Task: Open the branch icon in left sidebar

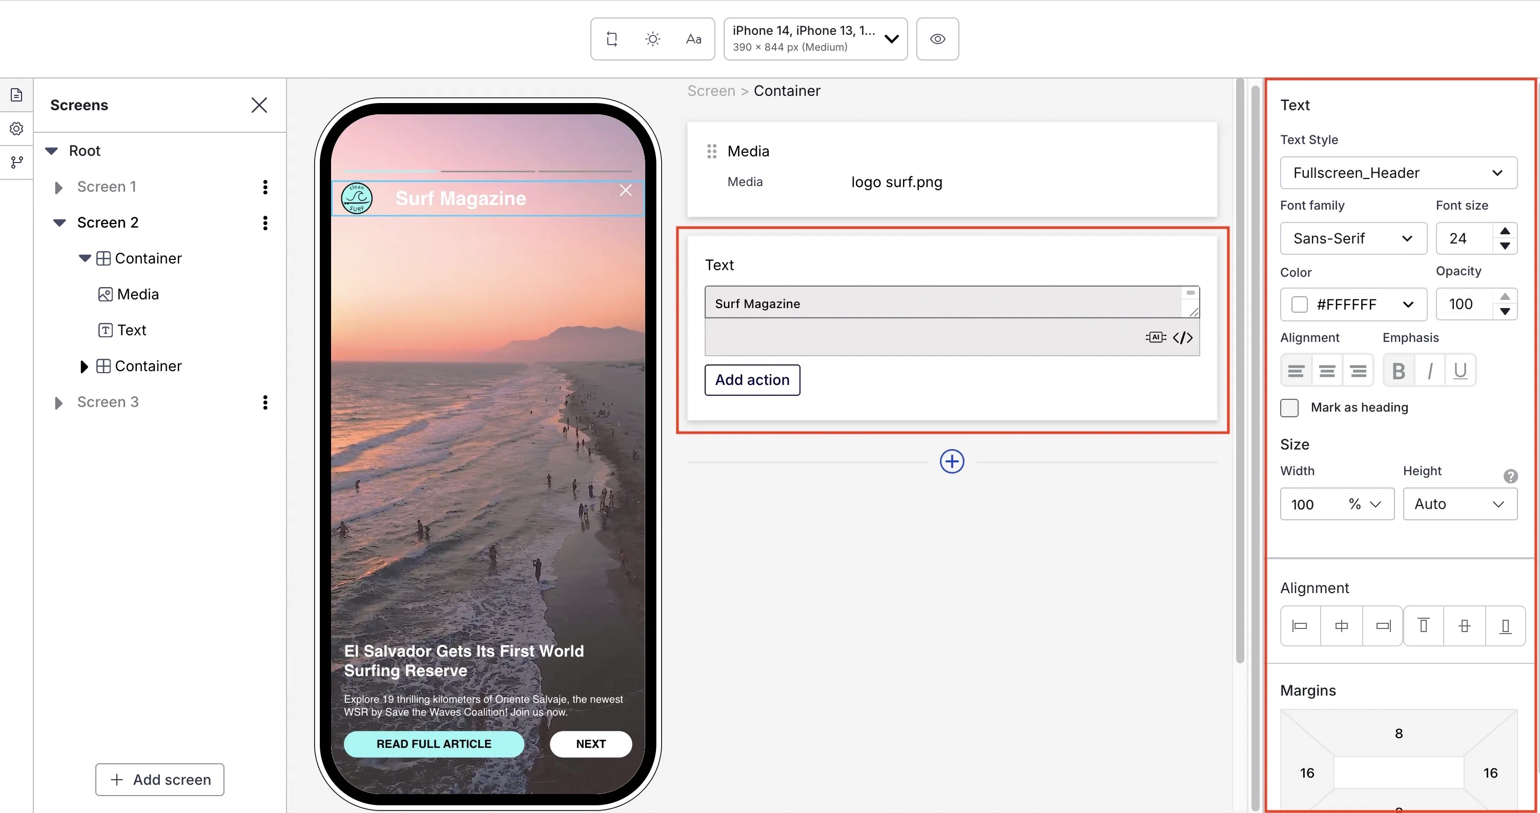Action: pyautogui.click(x=17, y=162)
